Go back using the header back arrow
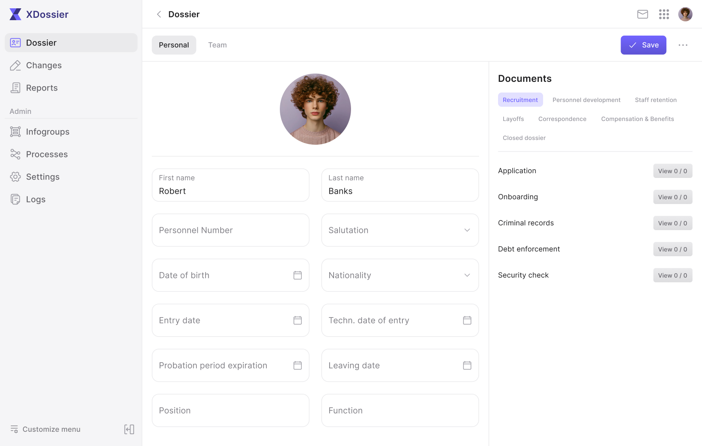Screen dimensions: 702x446 click(159, 14)
